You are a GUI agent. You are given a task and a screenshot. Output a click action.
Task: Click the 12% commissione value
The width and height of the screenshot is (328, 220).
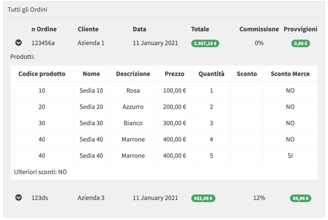pyautogui.click(x=259, y=198)
